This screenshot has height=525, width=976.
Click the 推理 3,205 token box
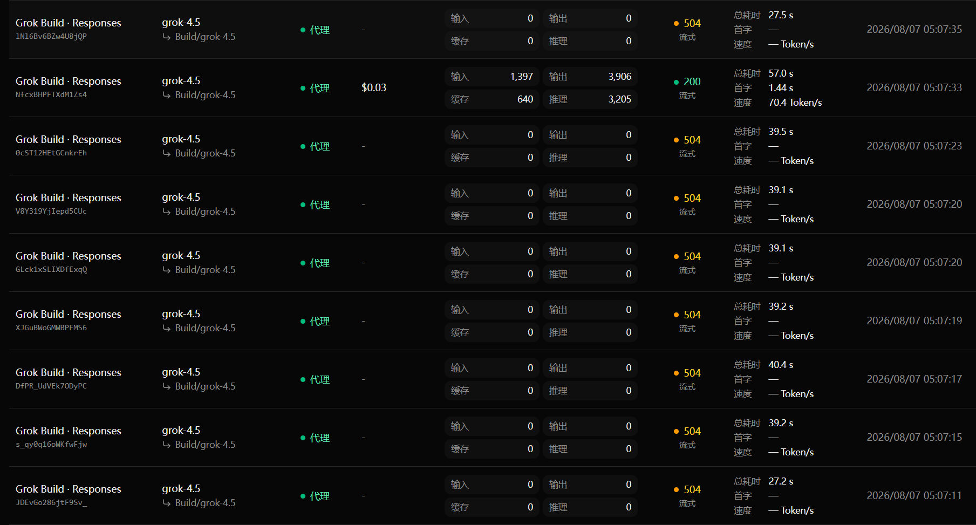590,99
